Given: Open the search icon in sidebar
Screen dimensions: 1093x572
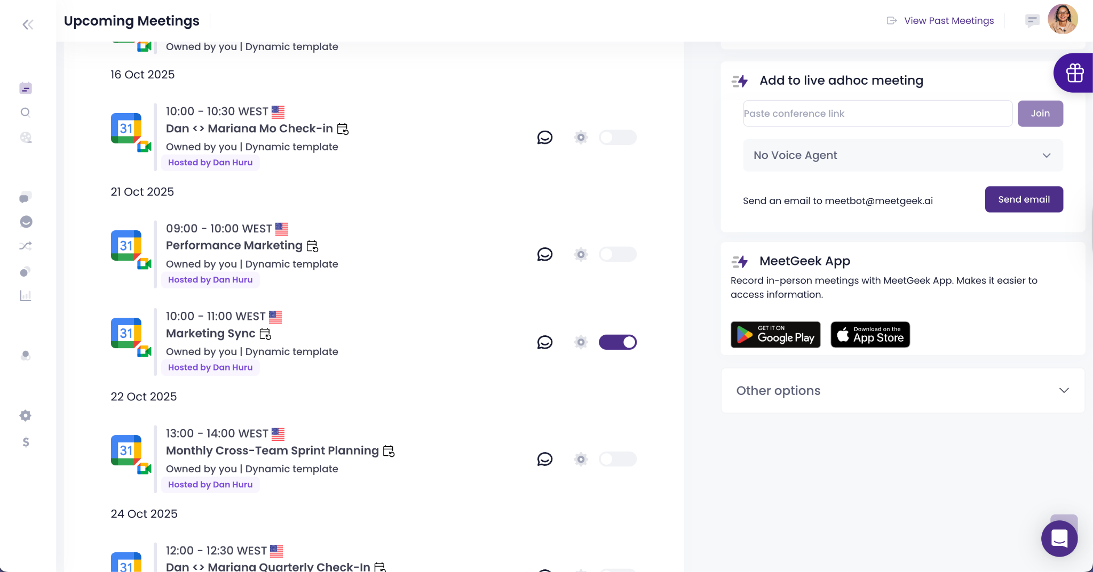Looking at the screenshot, I should [x=25, y=112].
